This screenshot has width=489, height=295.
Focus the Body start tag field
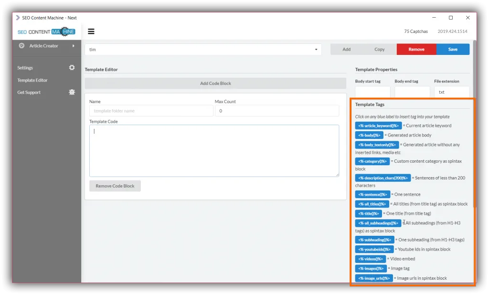point(372,92)
